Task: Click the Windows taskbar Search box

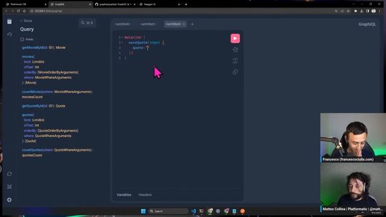Action: tap(169, 211)
